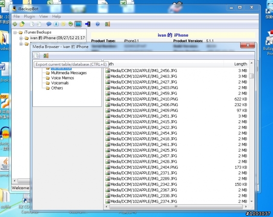Click file list vertical scrollbar down arrow
273x217 pixels.
click(x=251, y=201)
